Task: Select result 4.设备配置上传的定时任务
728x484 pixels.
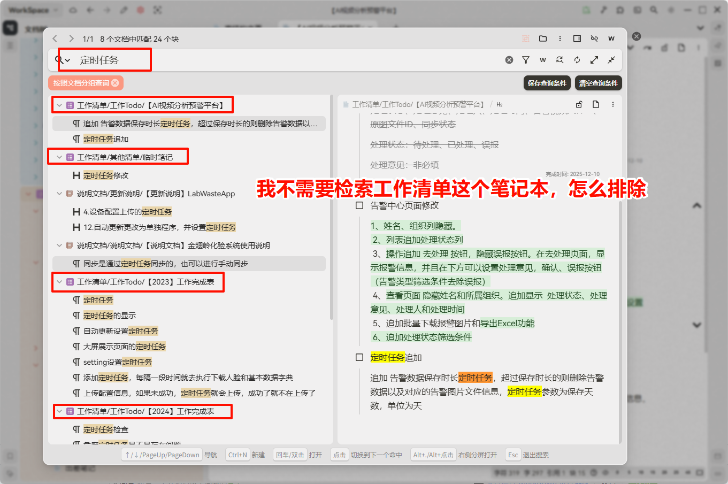Action: pos(189,212)
